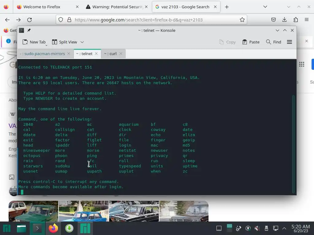This screenshot has width=314, height=235.
Task: Click the padlock site security icon
Action: pyautogui.click(x=69, y=20)
